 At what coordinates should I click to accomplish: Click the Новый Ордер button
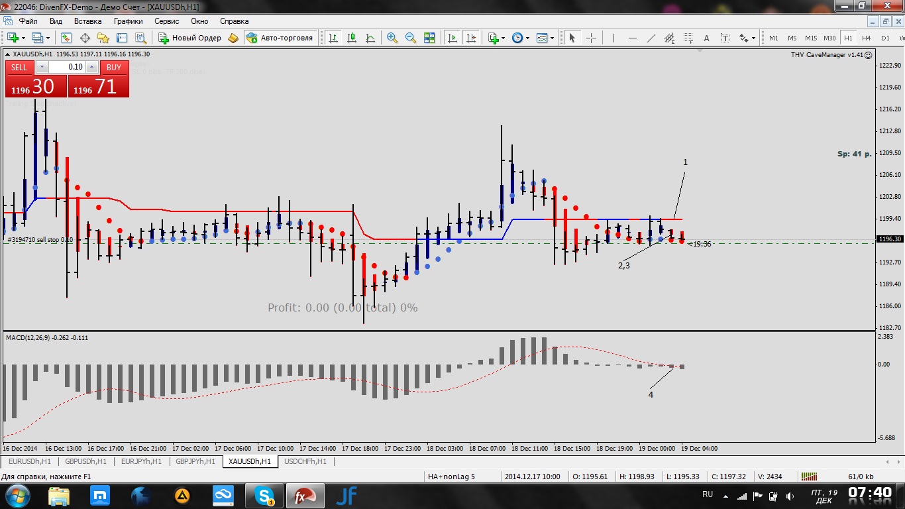191,38
